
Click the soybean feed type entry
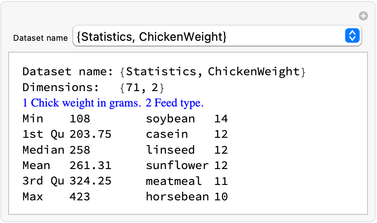(x=170, y=119)
